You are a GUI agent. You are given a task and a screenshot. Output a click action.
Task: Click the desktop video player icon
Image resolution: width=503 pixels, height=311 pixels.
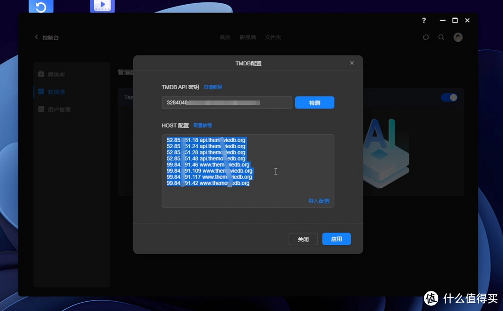pyautogui.click(x=102, y=6)
